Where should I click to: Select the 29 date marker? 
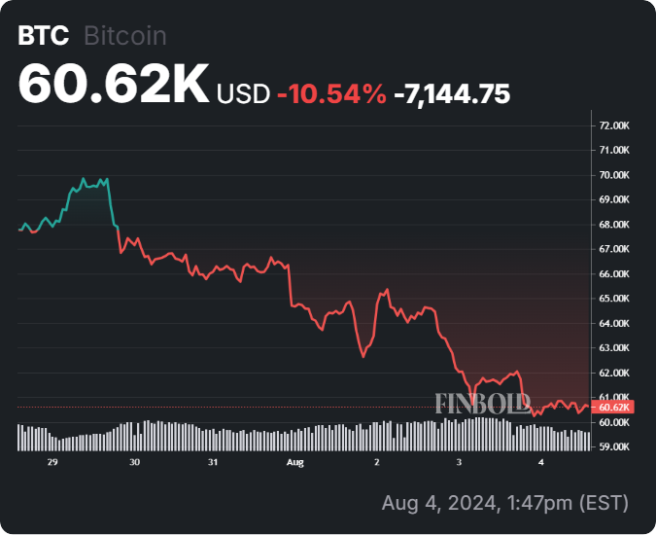53,463
